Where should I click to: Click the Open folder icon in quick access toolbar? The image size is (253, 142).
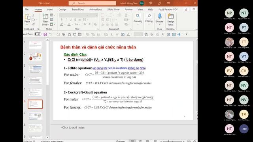pyautogui.click(x=75, y=34)
